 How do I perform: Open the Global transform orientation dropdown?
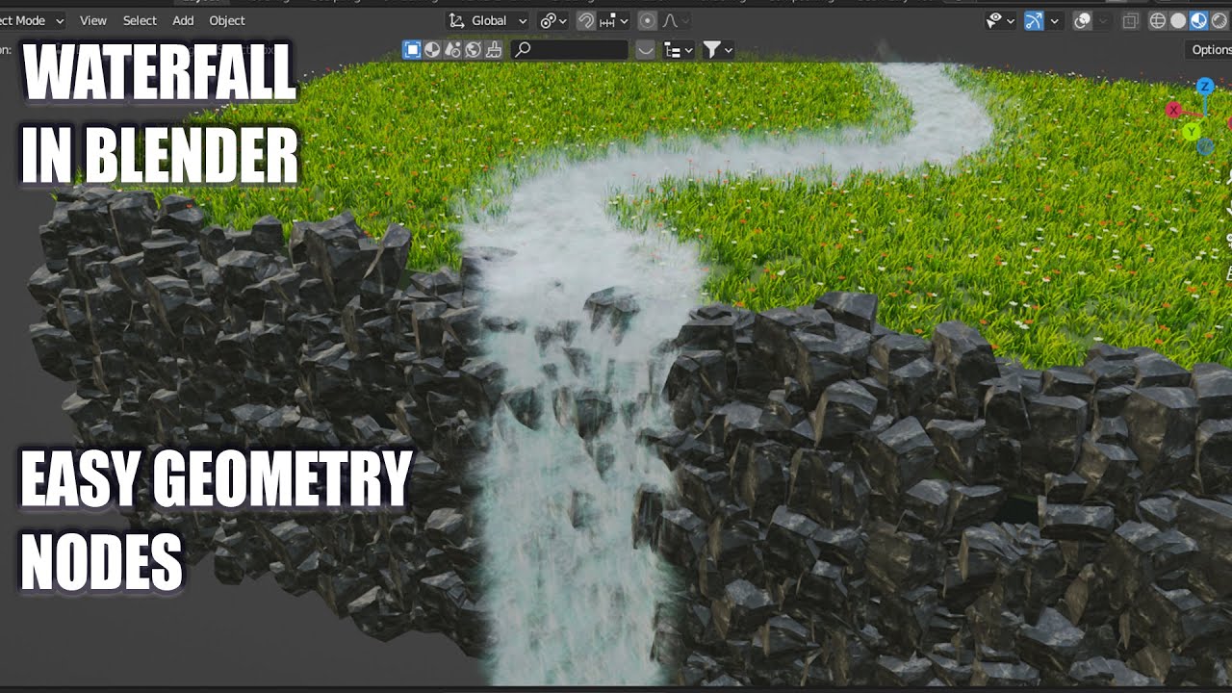coord(488,20)
